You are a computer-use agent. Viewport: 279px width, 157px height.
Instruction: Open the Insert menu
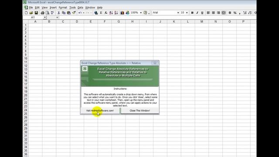click(x=53, y=7)
